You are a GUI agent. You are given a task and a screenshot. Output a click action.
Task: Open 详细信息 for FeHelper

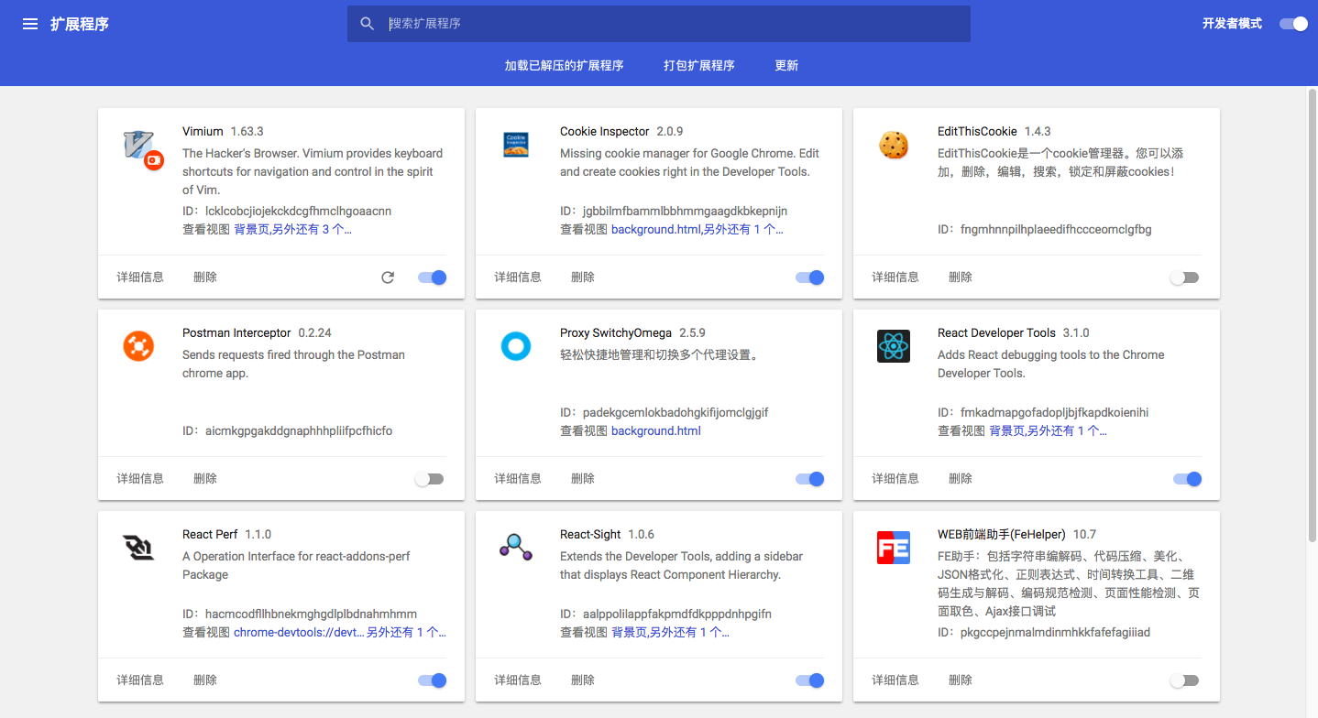[895, 680]
